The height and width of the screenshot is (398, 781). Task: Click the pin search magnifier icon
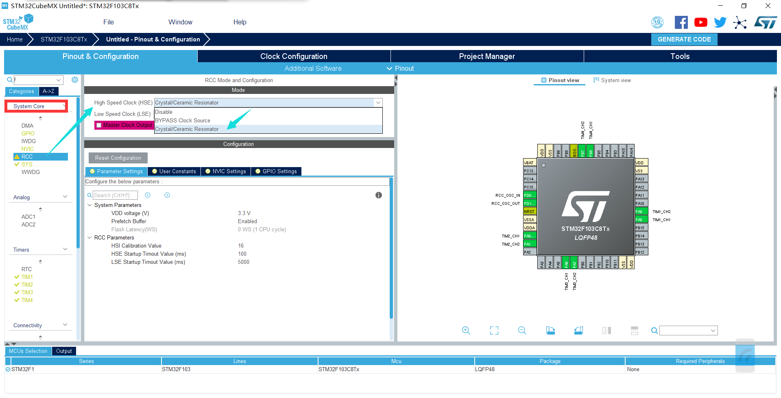(654, 331)
